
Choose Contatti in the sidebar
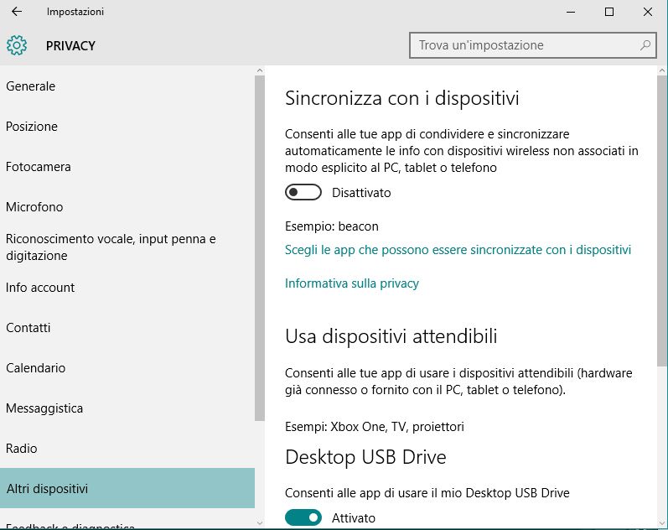tap(28, 328)
